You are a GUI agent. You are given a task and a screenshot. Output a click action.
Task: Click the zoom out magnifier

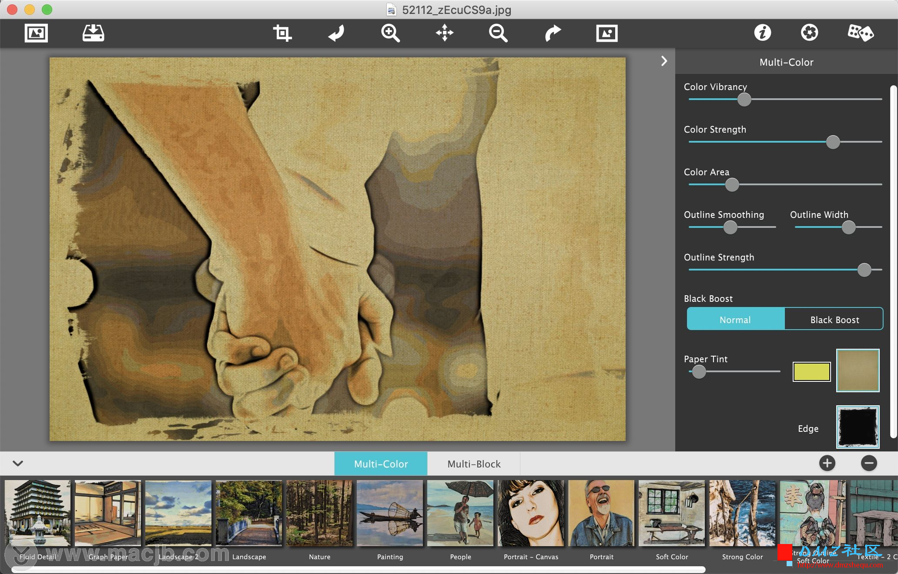coord(498,33)
